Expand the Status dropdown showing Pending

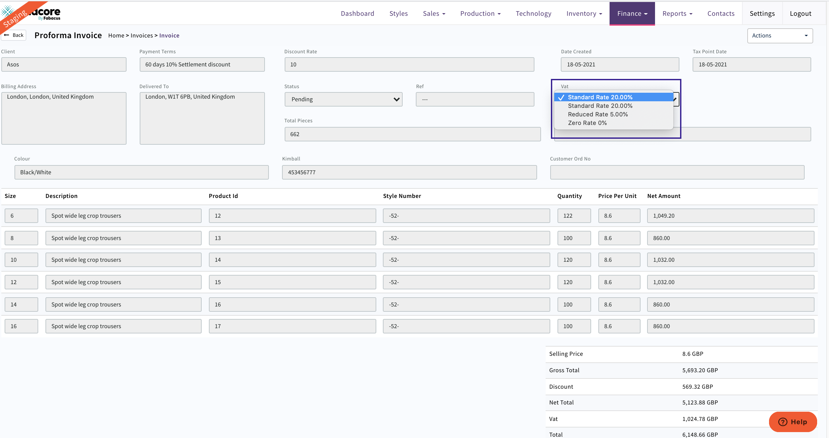343,99
